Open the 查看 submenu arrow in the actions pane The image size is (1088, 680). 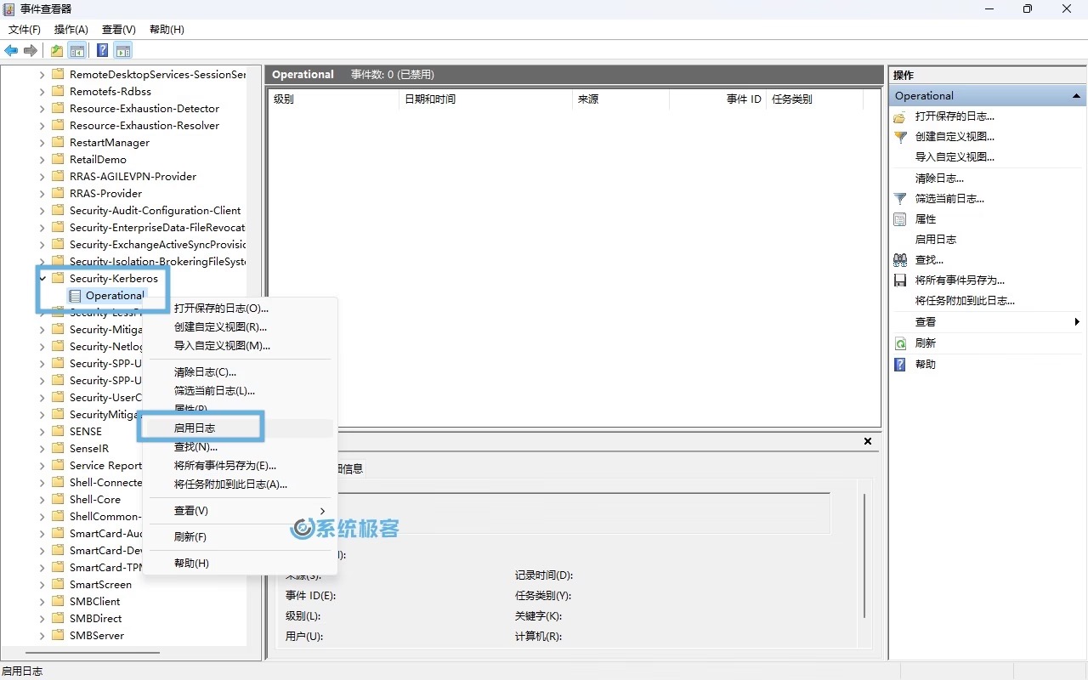pos(1077,322)
